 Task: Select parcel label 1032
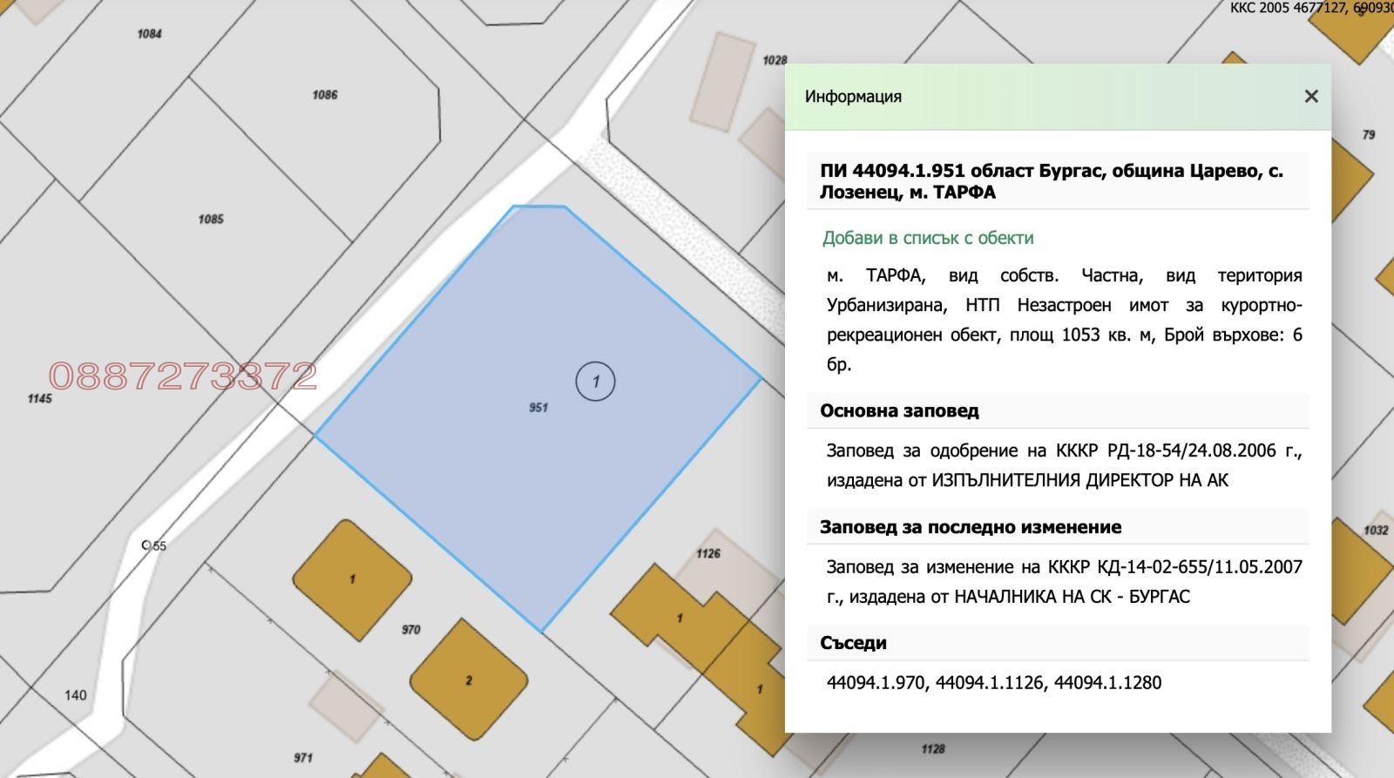[x=1376, y=530]
